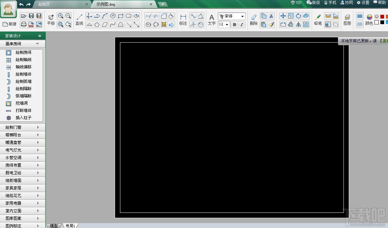
Task: Click the zoom in magnifier icon
Action: (60, 16)
